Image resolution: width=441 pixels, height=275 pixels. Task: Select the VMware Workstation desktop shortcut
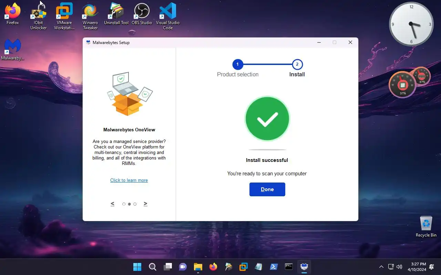[64, 16]
